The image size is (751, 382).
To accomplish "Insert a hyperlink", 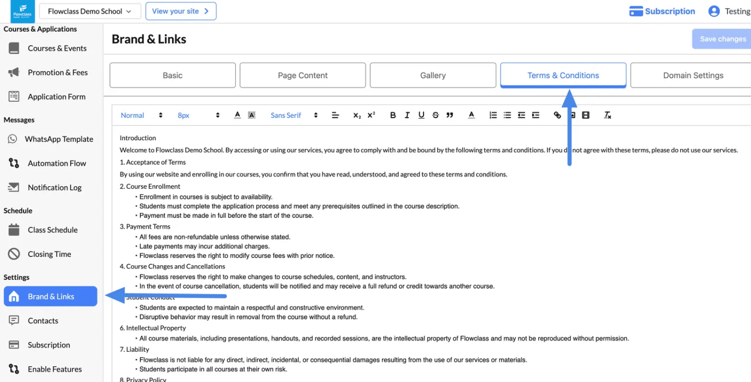I will 558,115.
